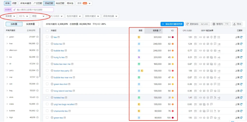This screenshot has height=122, width=247.
Task: Click the link SERP feature icon in boba tea near me row
Action: pyautogui.click(x=201, y=64)
